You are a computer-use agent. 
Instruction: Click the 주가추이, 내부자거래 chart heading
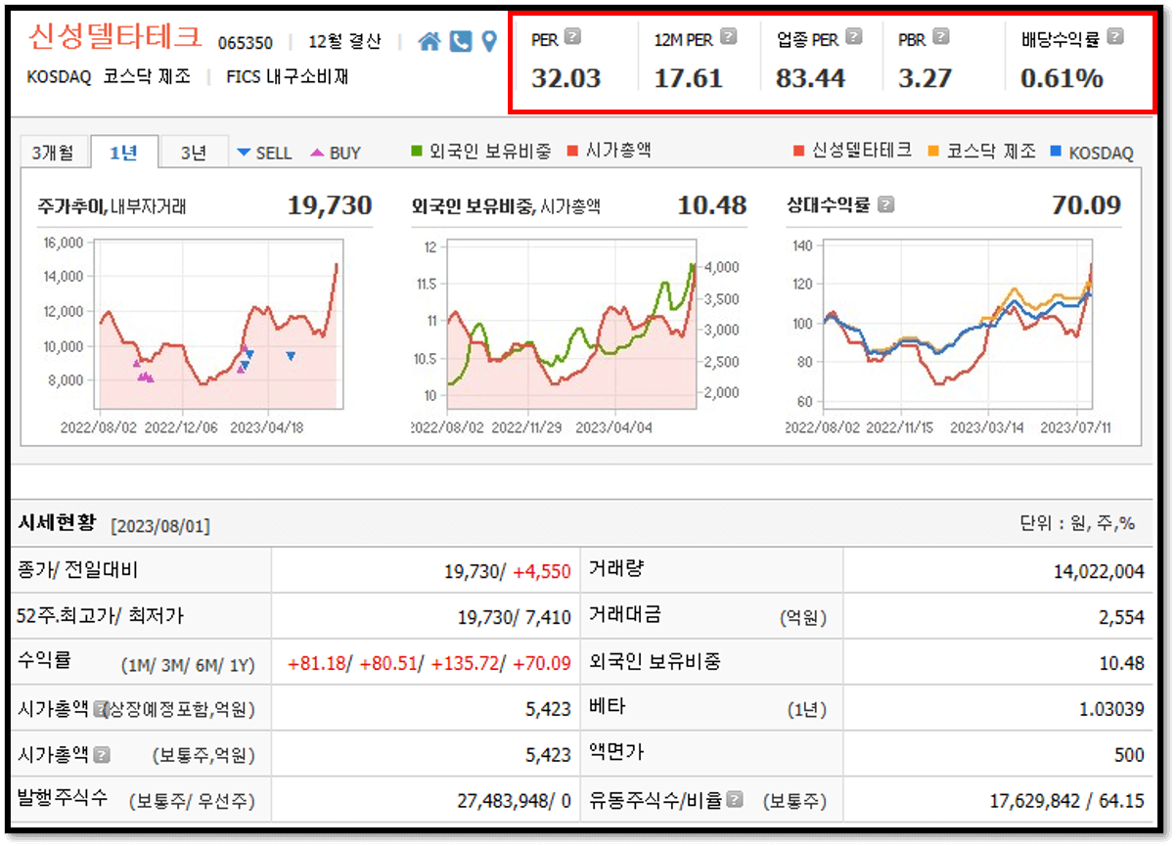pos(112,206)
